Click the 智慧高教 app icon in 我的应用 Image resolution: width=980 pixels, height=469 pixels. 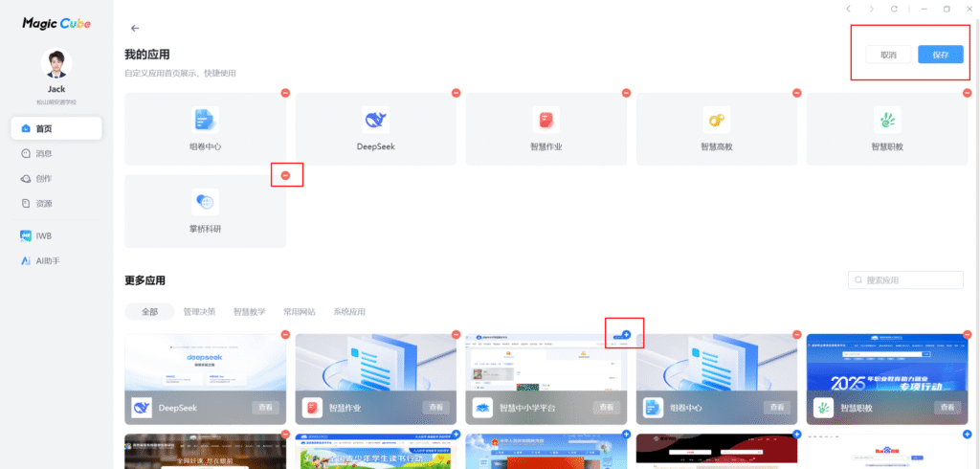(x=717, y=120)
